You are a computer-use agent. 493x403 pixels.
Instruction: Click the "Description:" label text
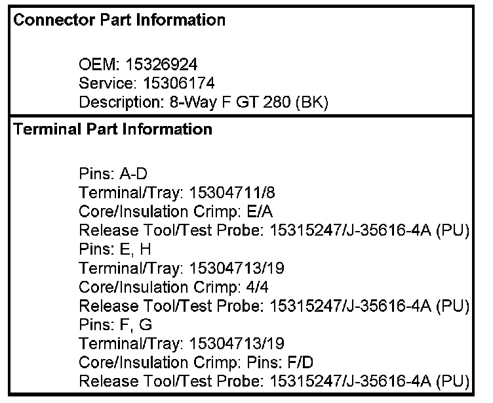pyautogui.click(x=115, y=102)
